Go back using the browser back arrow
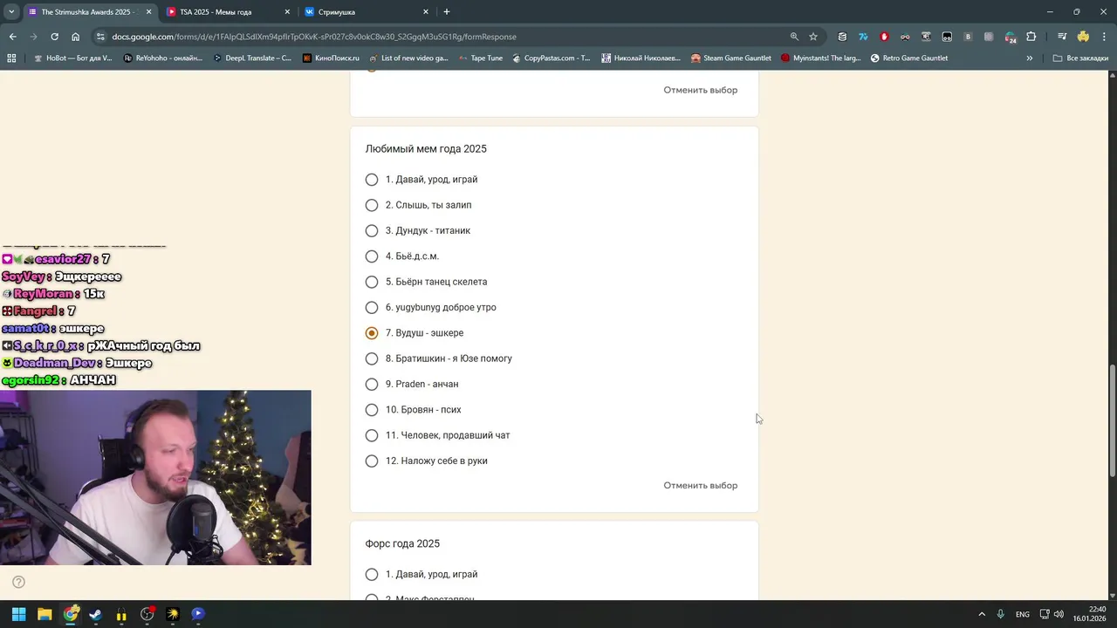This screenshot has height=628, width=1117. (x=12, y=37)
